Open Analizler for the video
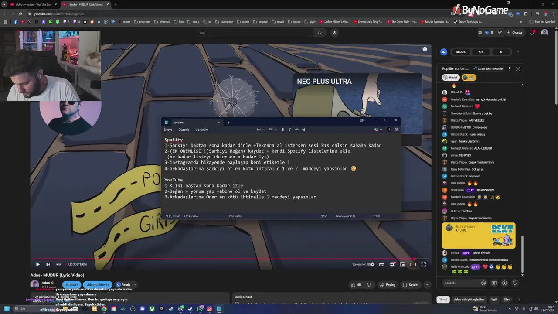Screen dimensions: 558x314 [x=71, y=285]
